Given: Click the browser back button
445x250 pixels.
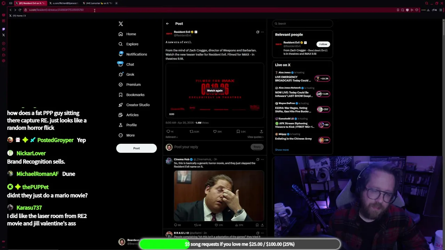Looking at the screenshot, I should [x=10, y=10].
